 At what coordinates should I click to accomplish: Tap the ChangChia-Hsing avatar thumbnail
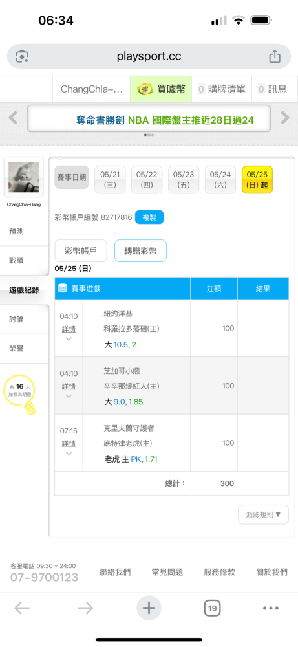click(x=23, y=177)
